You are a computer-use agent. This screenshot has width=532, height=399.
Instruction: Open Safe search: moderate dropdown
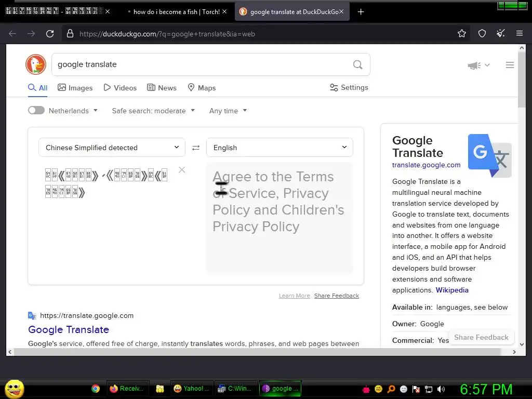click(153, 111)
